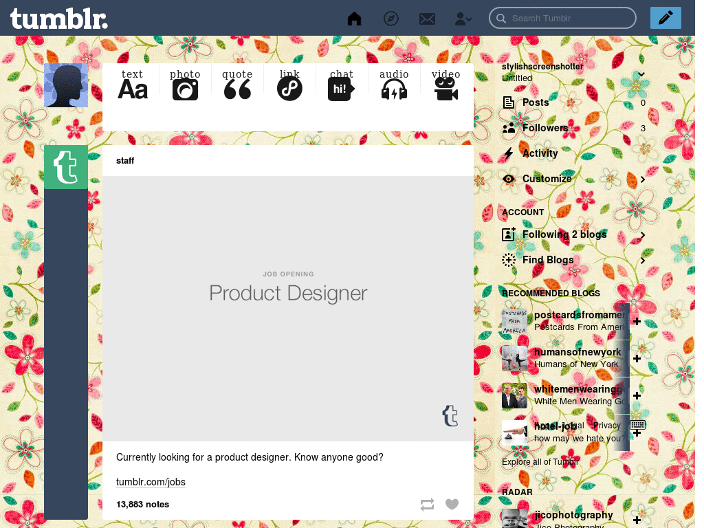Open the Activity menu item

574,153
